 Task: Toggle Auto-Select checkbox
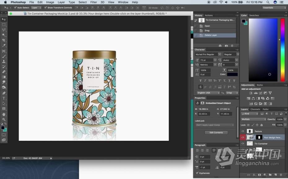pyautogui.click(x=15, y=8)
